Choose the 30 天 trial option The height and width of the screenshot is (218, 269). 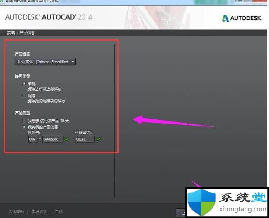tap(24, 121)
